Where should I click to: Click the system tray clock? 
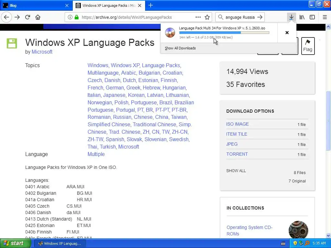click(x=319, y=243)
